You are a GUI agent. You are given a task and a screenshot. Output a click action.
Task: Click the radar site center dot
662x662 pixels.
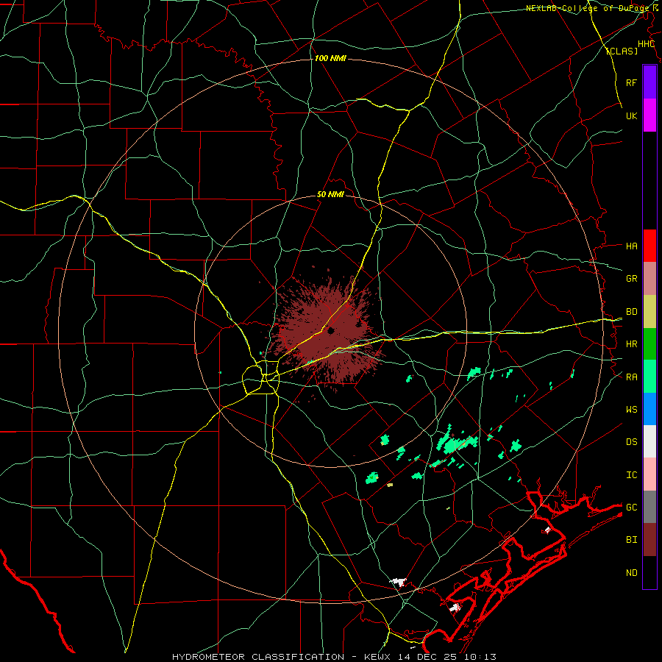(331, 330)
